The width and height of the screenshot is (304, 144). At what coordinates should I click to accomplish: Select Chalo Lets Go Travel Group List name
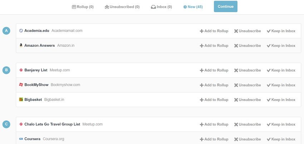coord(52,124)
